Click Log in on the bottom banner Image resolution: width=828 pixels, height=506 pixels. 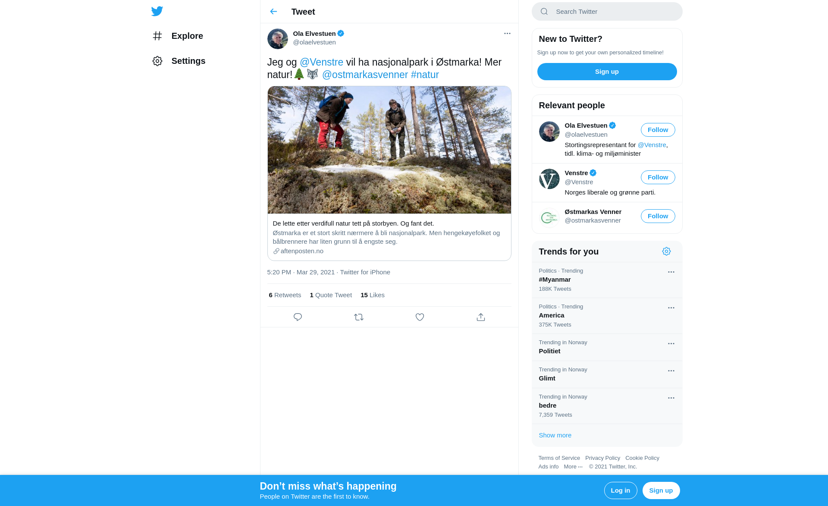pos(621,490)
